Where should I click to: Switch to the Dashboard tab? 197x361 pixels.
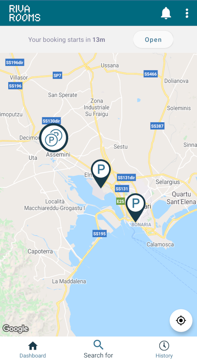click(33, 350)
